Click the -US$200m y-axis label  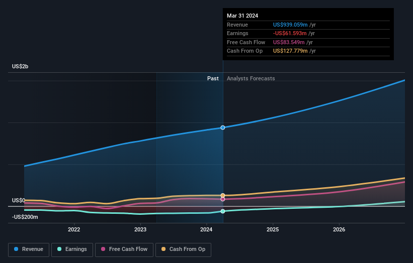[25, 217]
